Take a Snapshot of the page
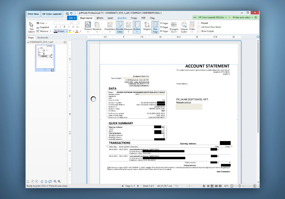The image size is (285, 199). [x=43, y=27]
